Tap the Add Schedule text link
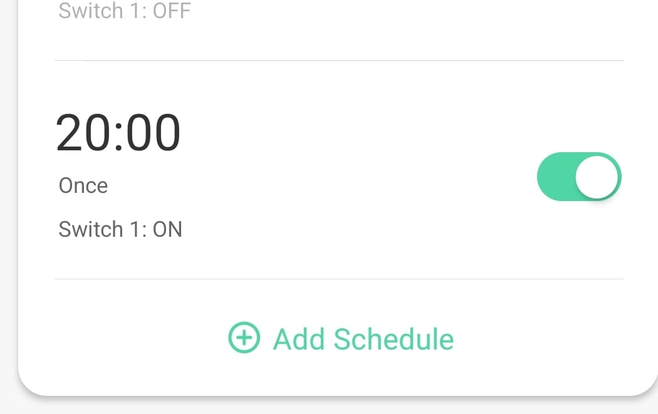The image size is (658, 414). click(x=363, y=339)
